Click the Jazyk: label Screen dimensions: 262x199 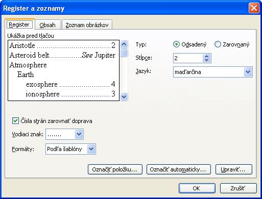pos(144,71)
